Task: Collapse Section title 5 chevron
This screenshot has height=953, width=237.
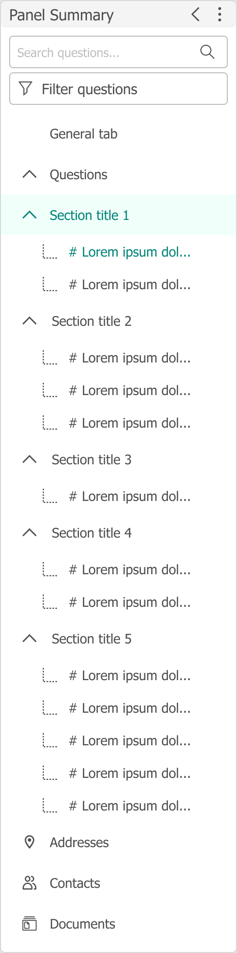Action: (x=29, y=638)
